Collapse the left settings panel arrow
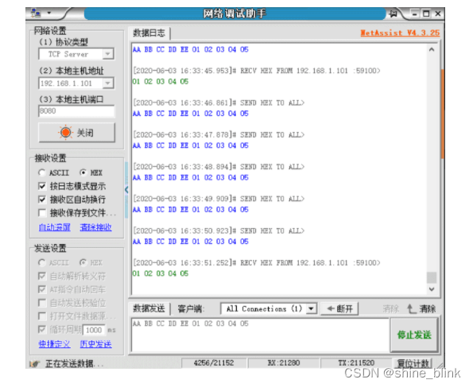 126,190
